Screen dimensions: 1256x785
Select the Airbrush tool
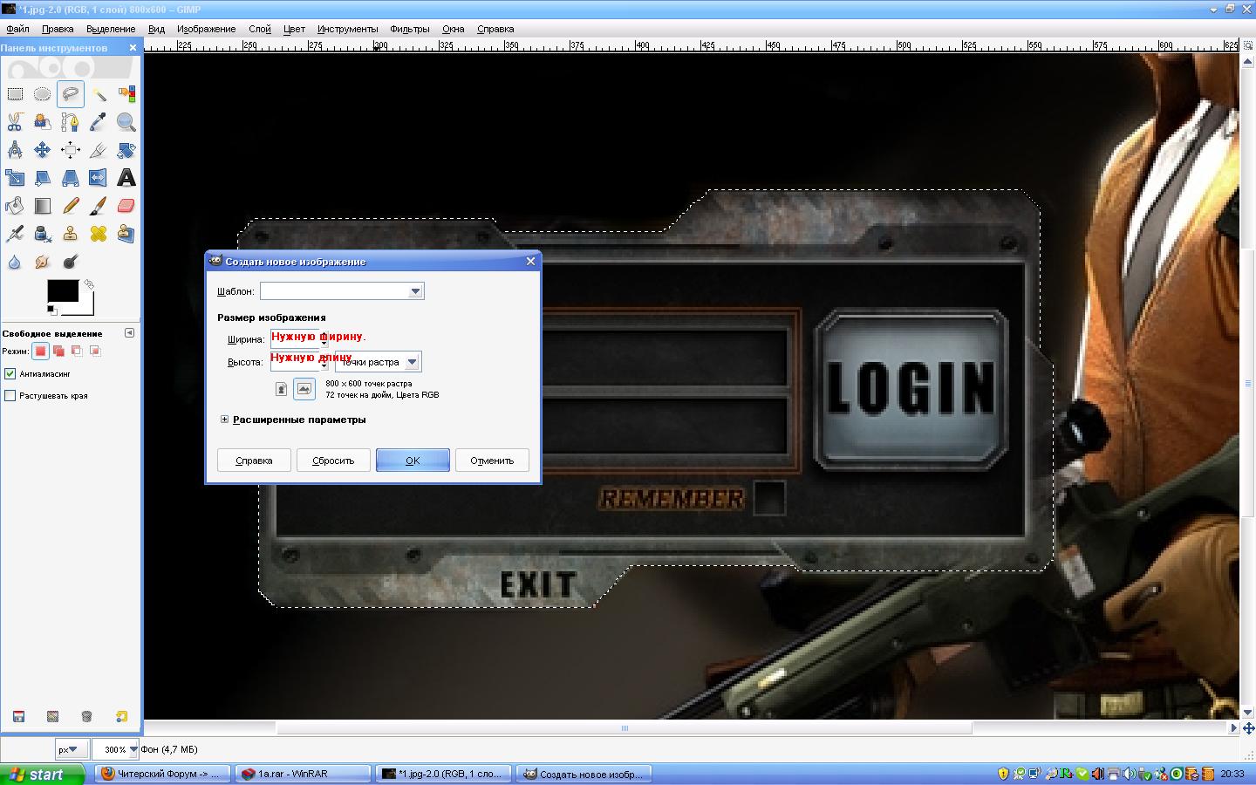[15, 234]
